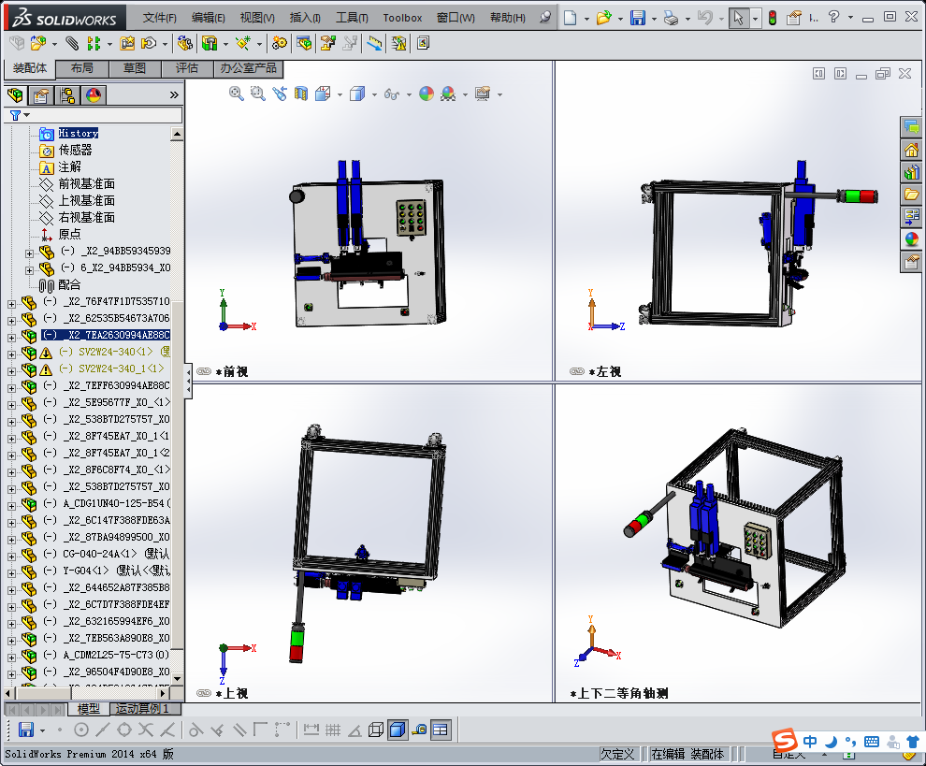Click the Interference Detection icon
The width and height of the screenshot is (926, 766).
pos(398,43)
